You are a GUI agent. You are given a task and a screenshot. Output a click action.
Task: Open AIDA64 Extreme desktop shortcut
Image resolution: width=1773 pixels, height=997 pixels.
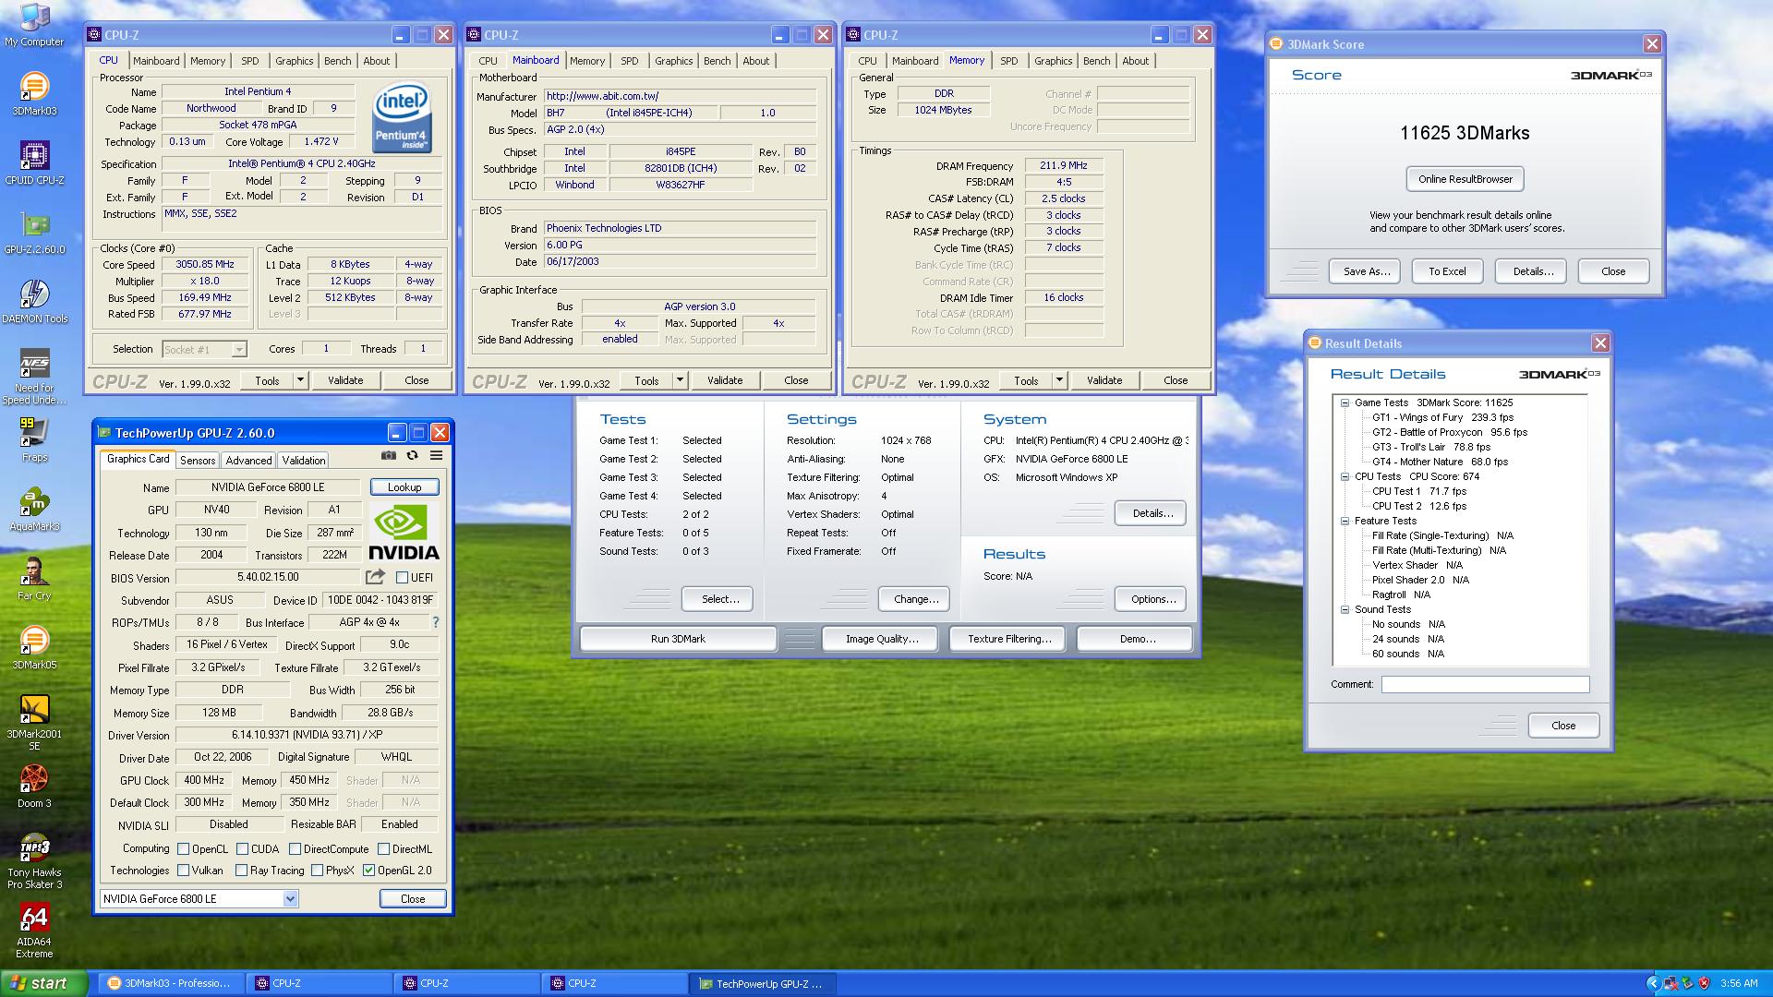[x=34, y=931]
